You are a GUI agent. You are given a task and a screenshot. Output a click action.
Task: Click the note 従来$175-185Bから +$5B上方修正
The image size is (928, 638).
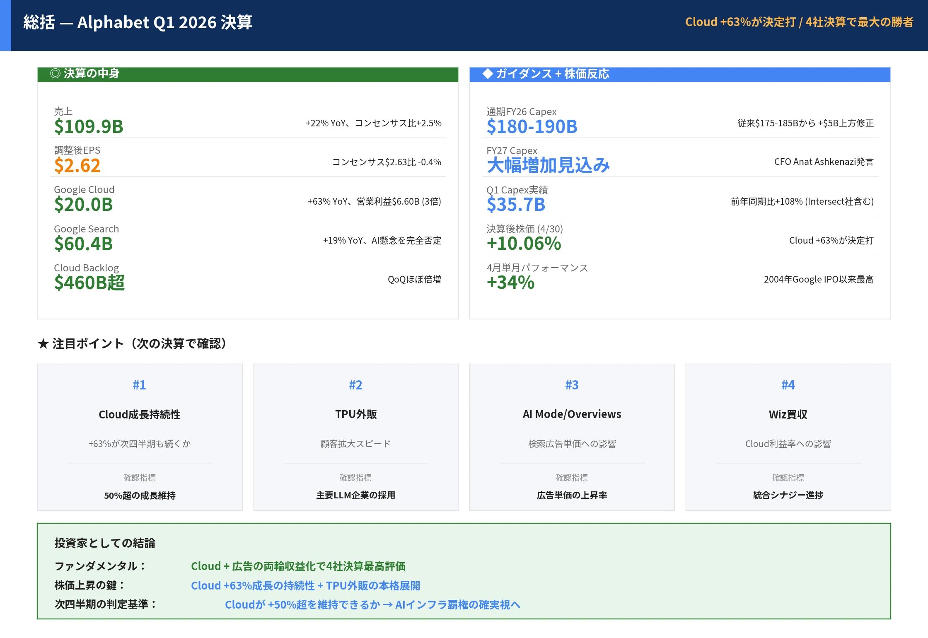coord(805,123)
